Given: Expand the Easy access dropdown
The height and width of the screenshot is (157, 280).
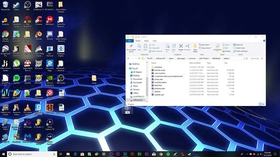Looking at the screenshot, I should tap(205, 48).
